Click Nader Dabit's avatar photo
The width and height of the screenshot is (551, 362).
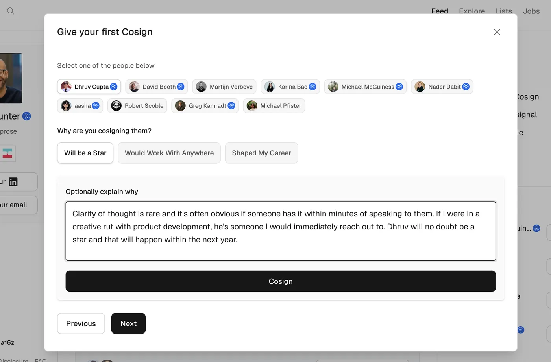pos(420,87)
